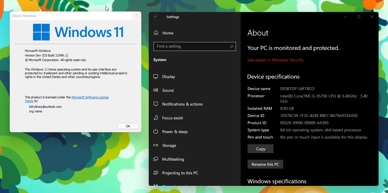Click device name DESKTOP-S4FT8CO
388x193 pixels.
[x=297, y=89]
